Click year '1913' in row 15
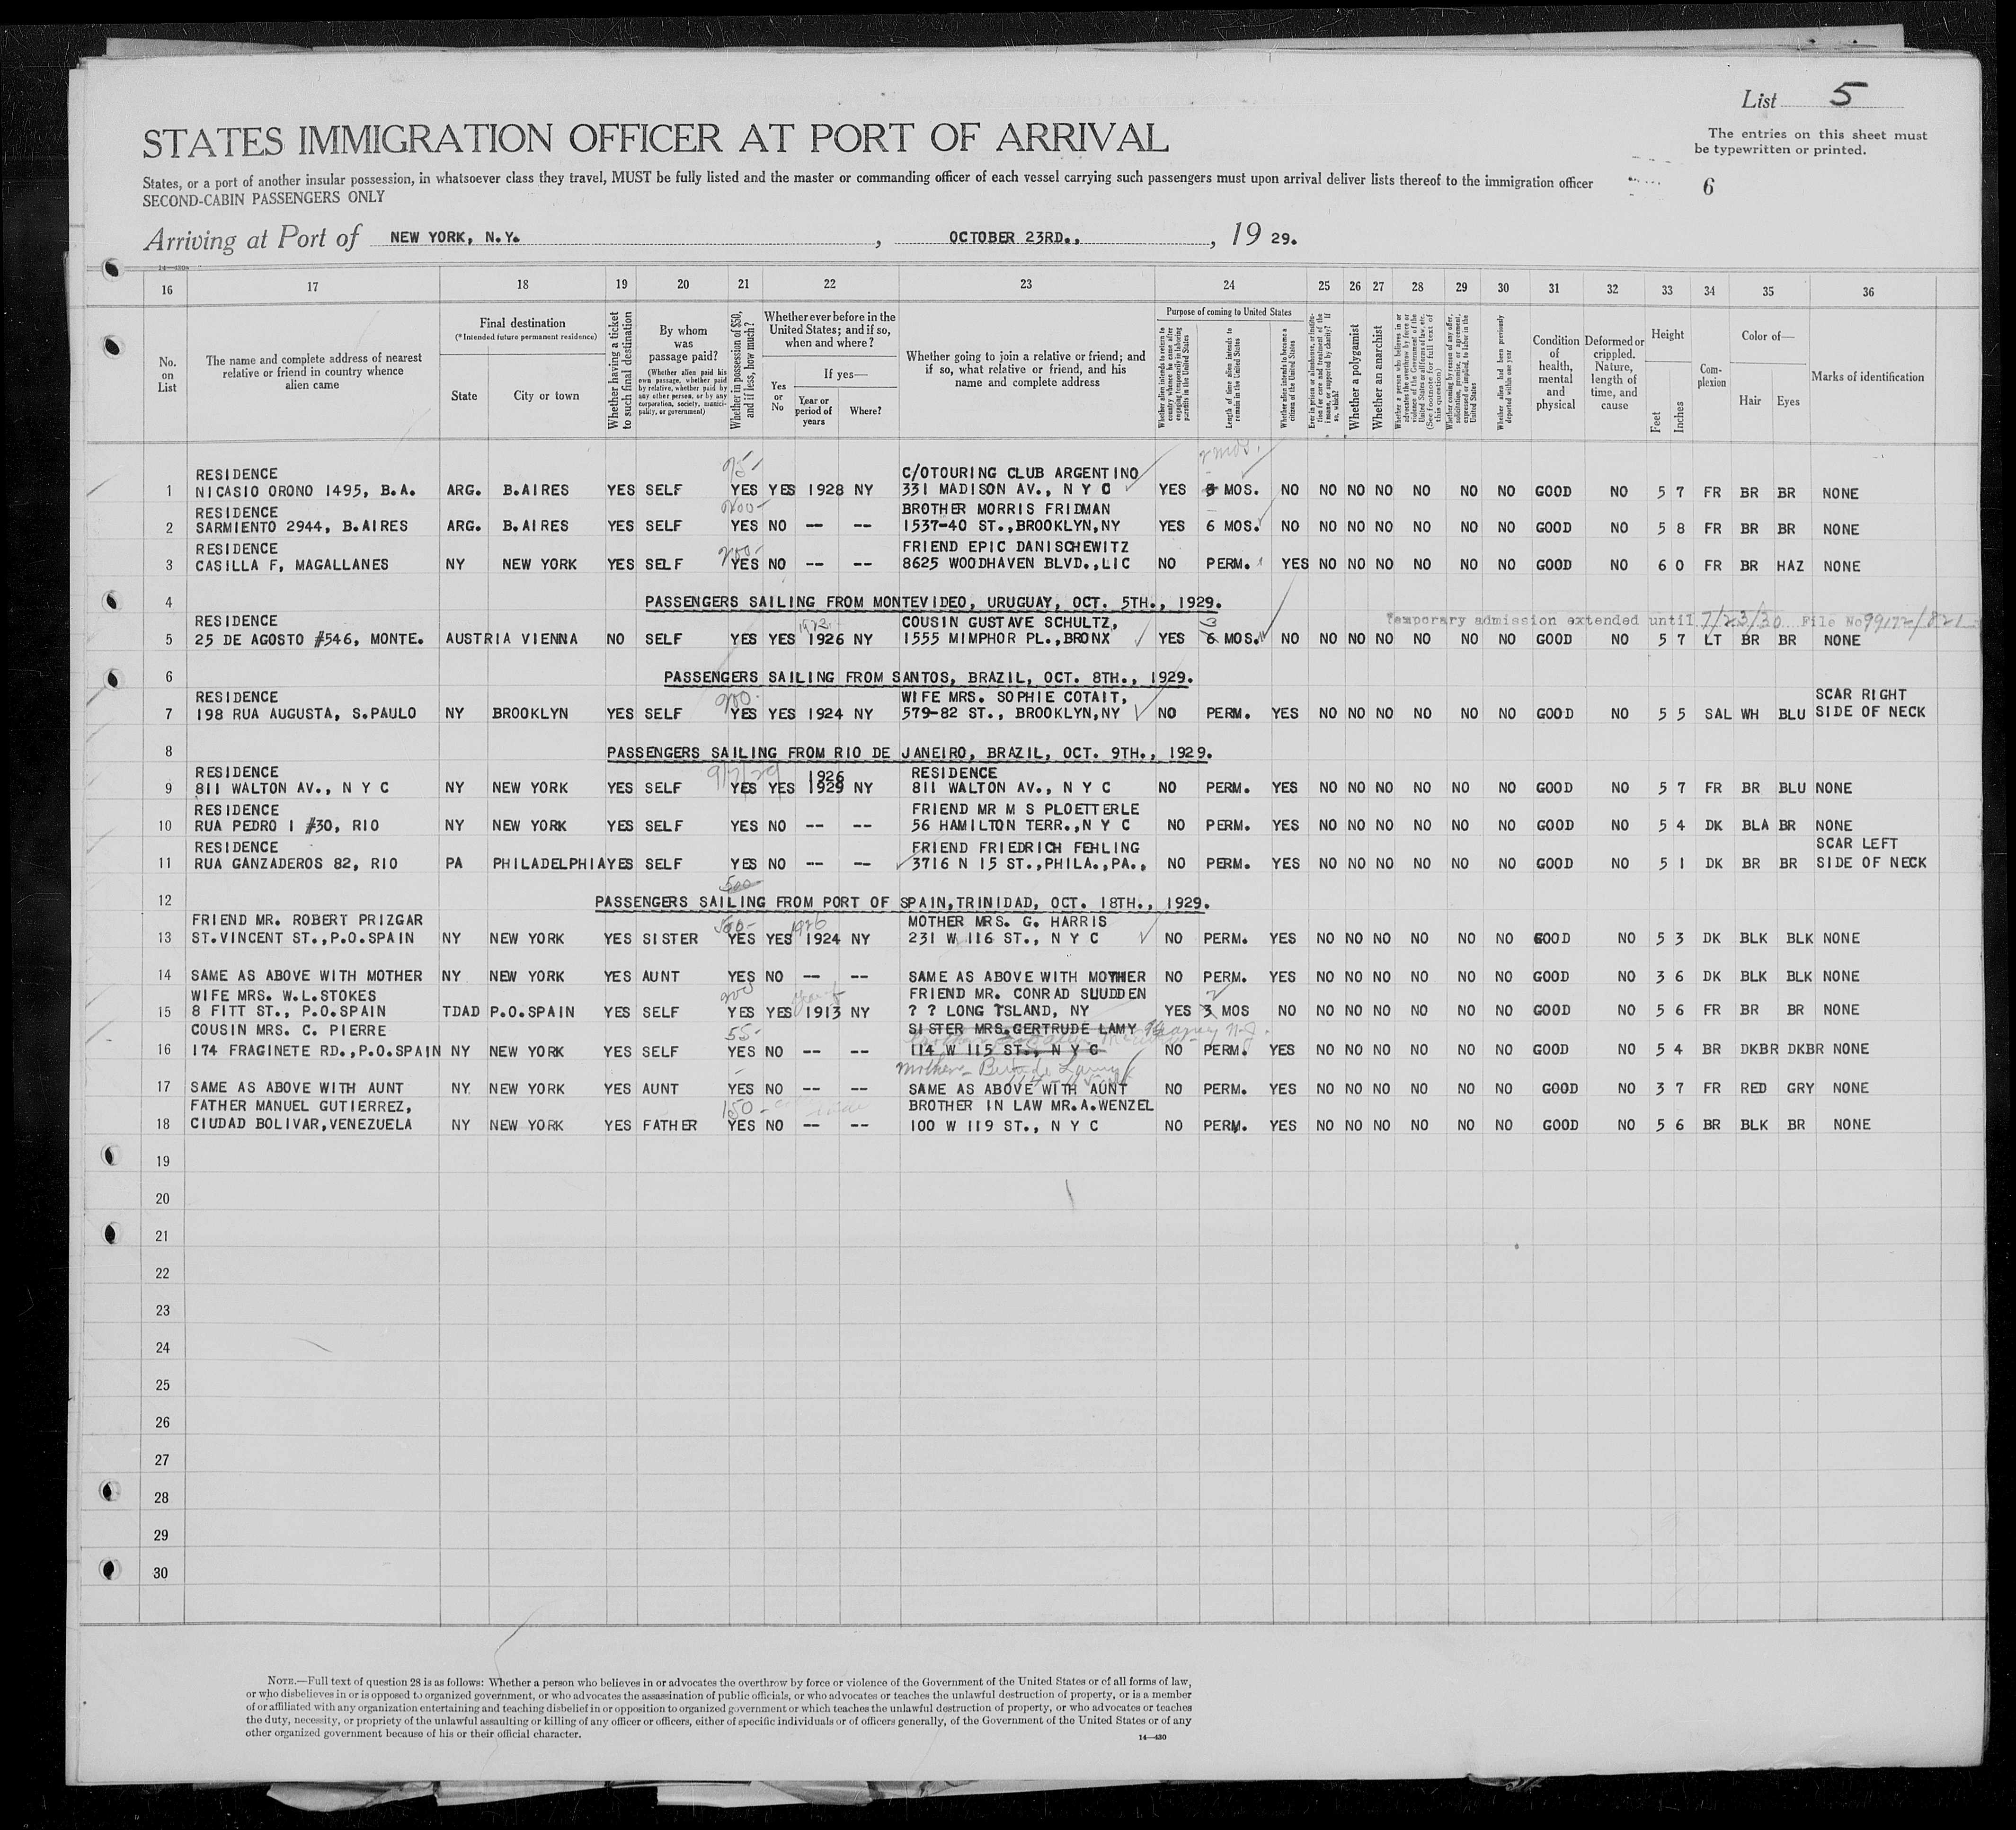The width and height of the screenshot is (2016, 1830). pyautogui.click(x=823, y=1012)
